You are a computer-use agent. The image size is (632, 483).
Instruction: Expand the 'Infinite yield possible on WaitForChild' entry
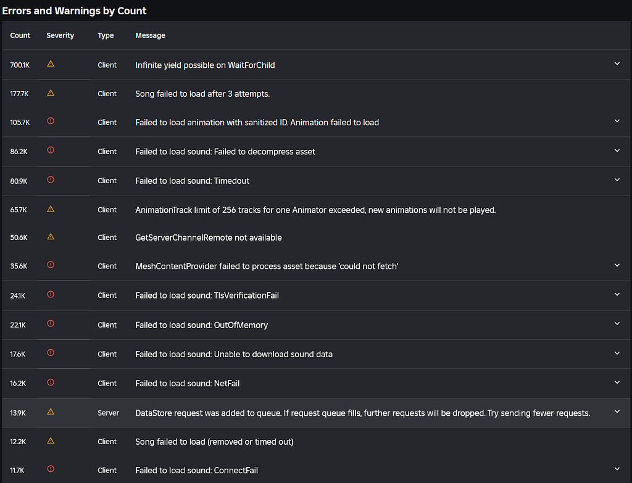[x=617, y=64]
